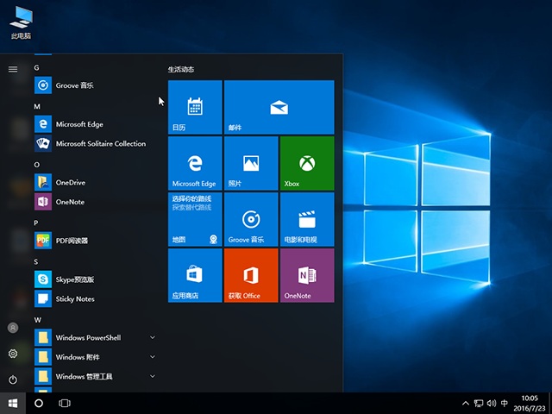Open the 邮件 mail tile

[279, 107]
